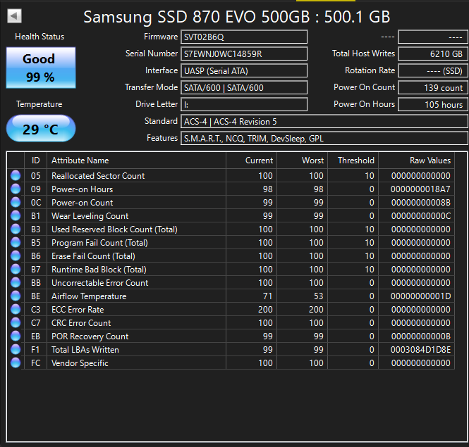Click the 29 °C temperature indicator
The width and height of the screenshot is (469, 447).
click(41, 129)
